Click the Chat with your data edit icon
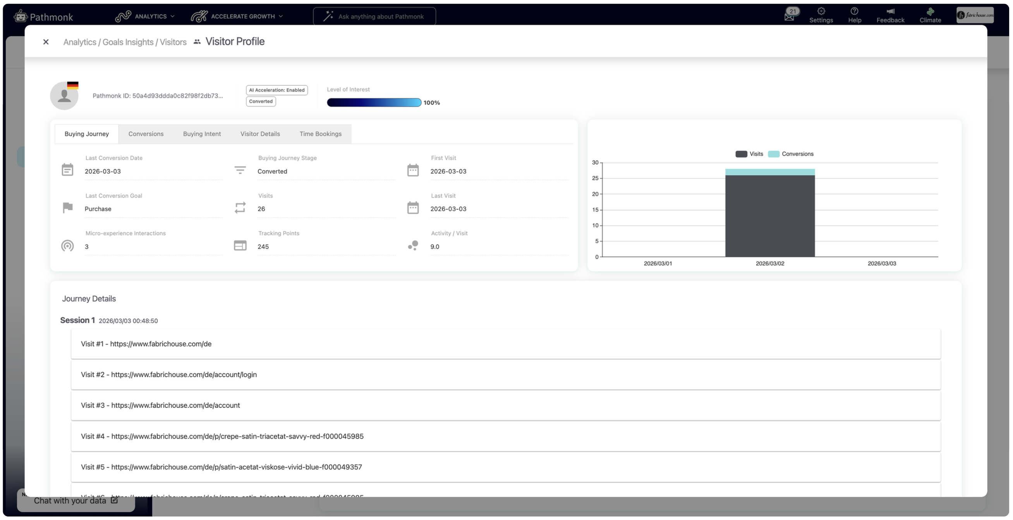1013x520 pixels. pyautogui.click(x=115, y=500)
